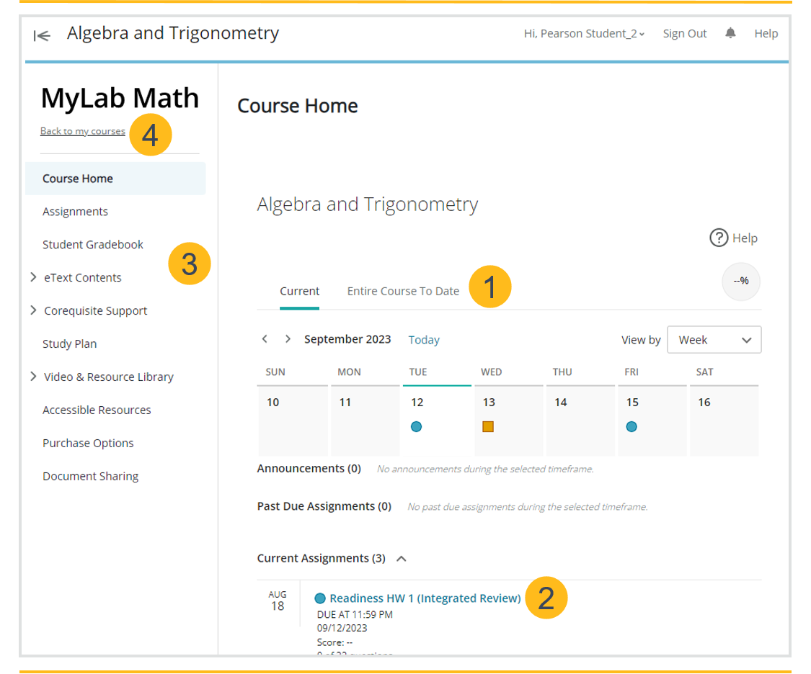
Task: Click blue circle marker on Friday 15
Action: tap(631, 426)
